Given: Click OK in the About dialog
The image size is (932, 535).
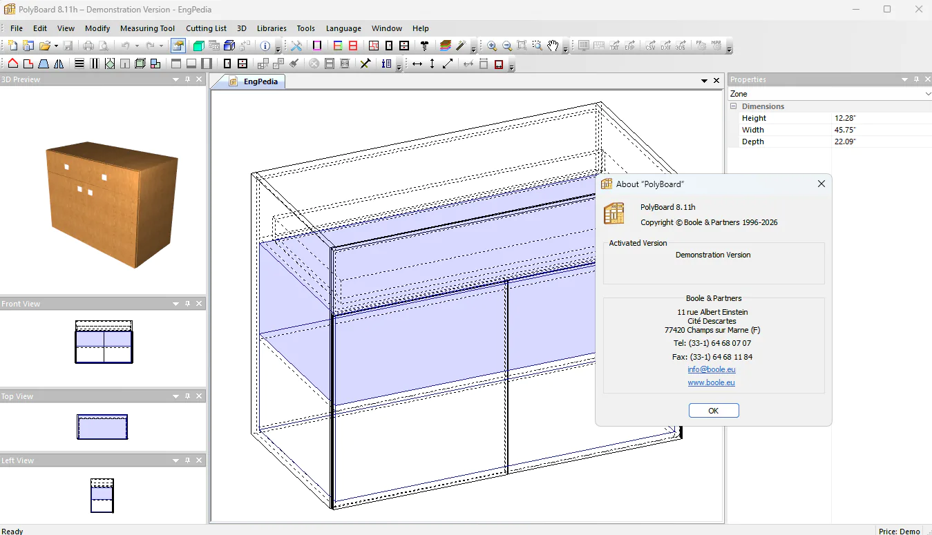Looking at the screenshot, I should [x=714, y=411].
